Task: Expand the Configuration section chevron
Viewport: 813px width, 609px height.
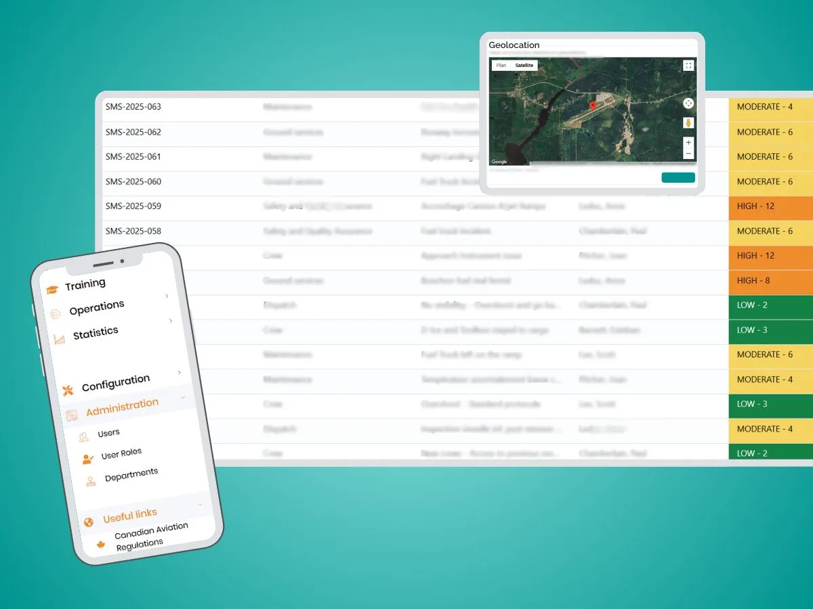Action: coord(179,372)
